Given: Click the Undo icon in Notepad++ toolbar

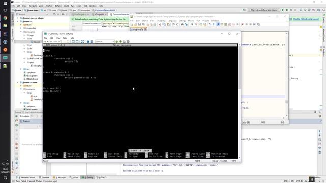Looking at the screenshot, I should coord(173,24).
